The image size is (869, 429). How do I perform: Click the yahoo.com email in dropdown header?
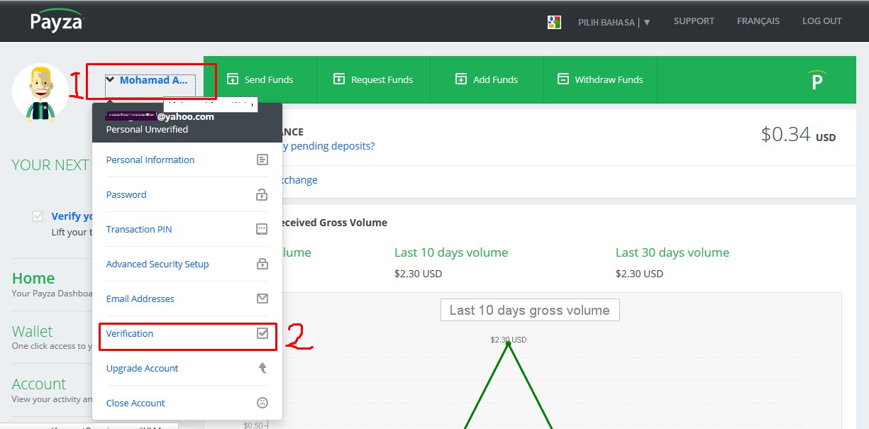tap(160, 117)
